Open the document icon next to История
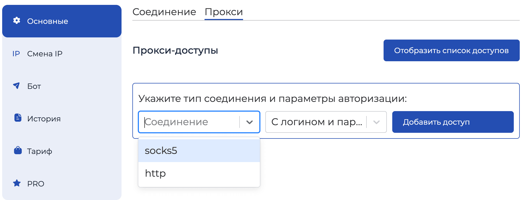The width and height of the screenshot is (523, 200). click(x=17, y=118)
